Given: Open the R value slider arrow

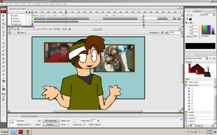Looking at the screenshot, I should (x=199, y=27).
